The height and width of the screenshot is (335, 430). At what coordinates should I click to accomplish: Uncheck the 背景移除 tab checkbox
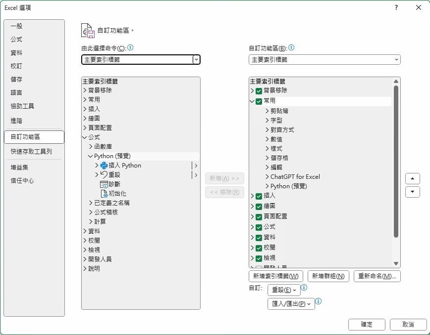[x=259, y=90]
